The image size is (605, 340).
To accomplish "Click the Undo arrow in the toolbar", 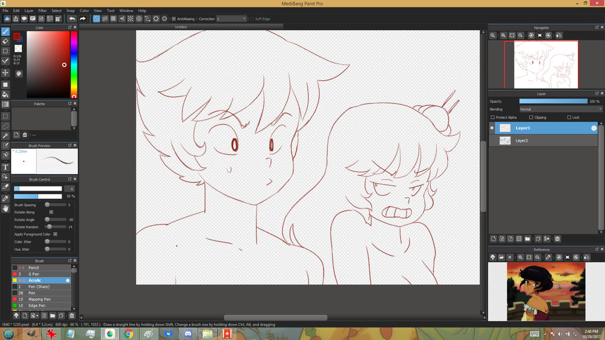I will point(71,19).
